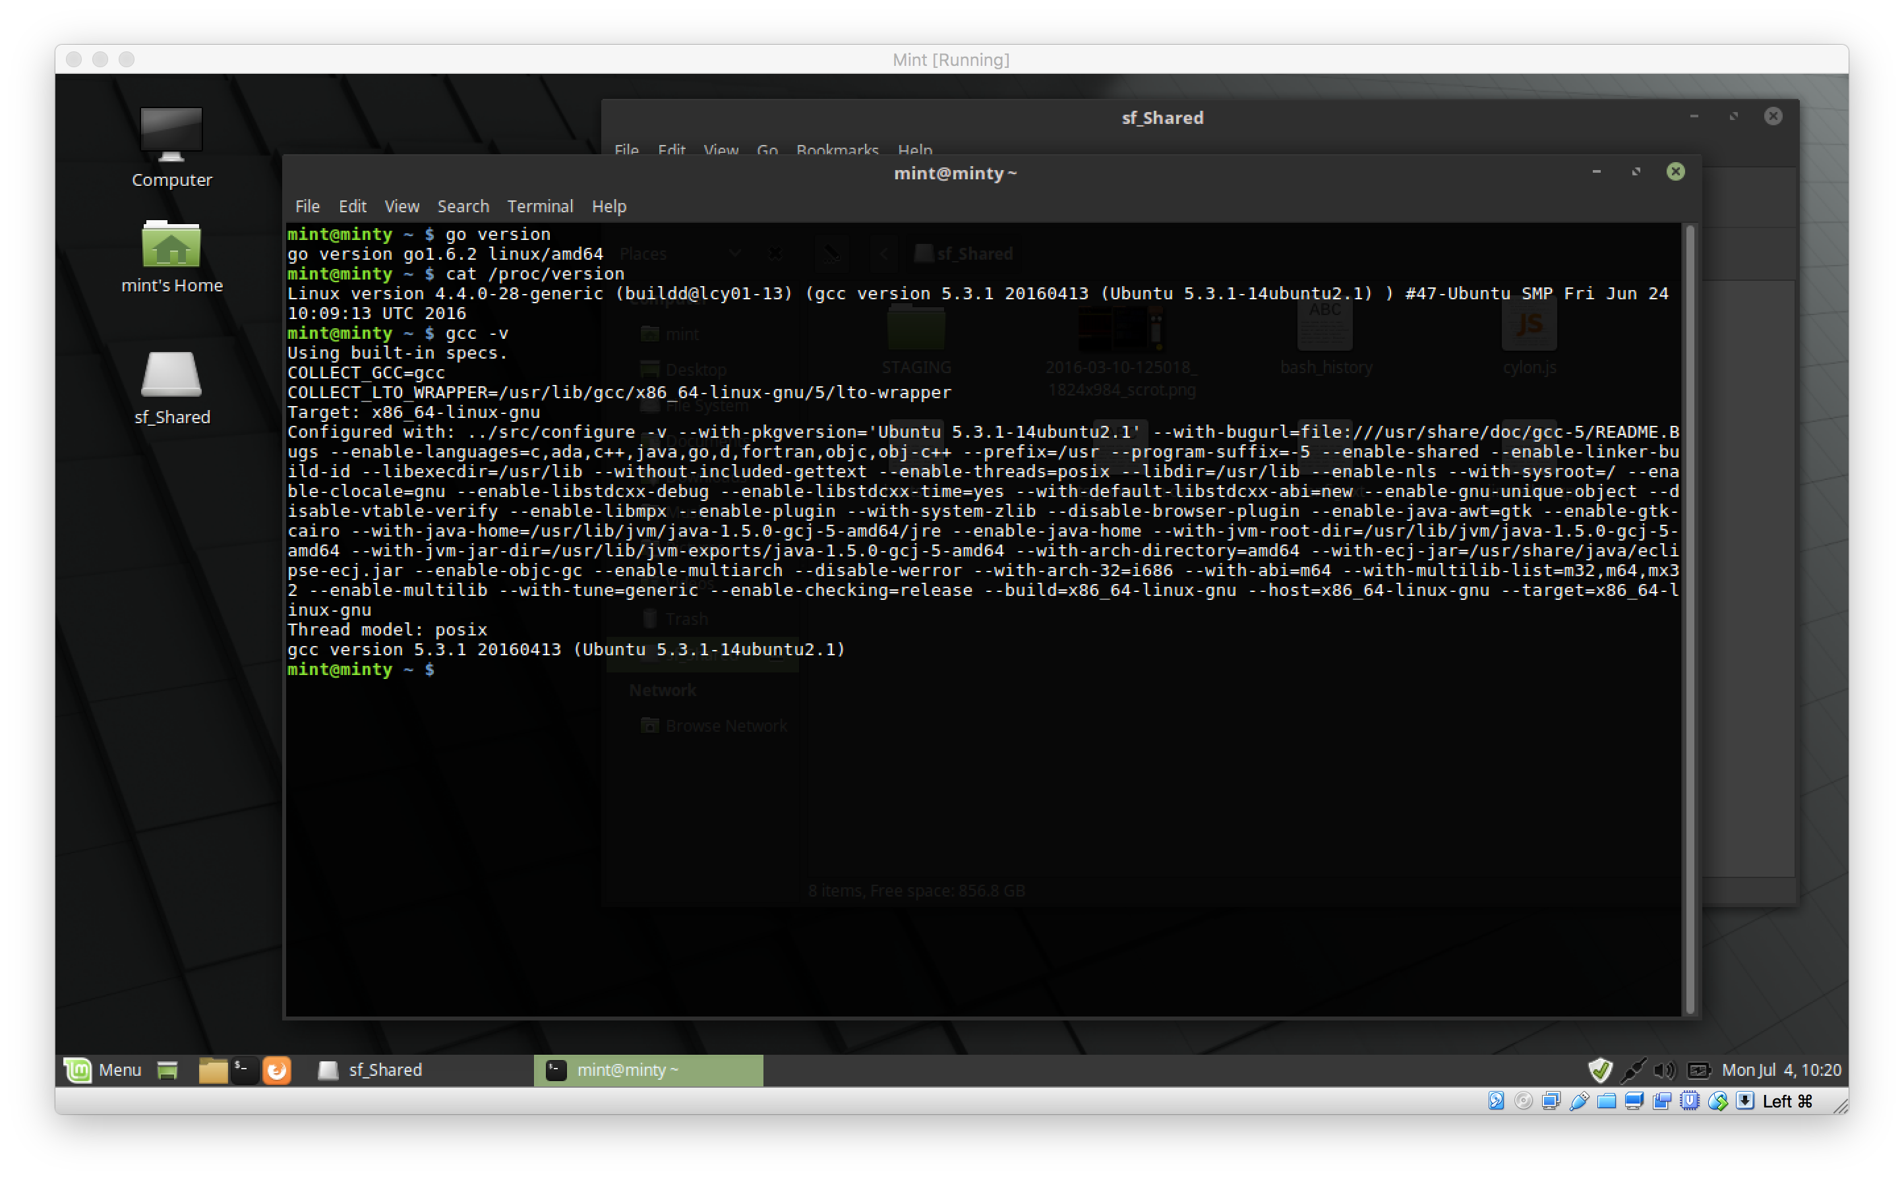Click the VirtualBox hard disk indicator

pyautogui.click(x=1495, y=1101)
